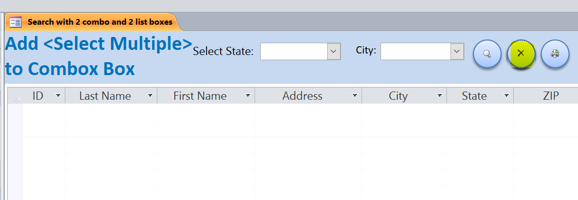
Task: Expand the First Name column filter arrow
Action: coord(248,96)
